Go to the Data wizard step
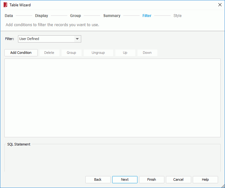The image size is (225, 188). tap(9, 15)
